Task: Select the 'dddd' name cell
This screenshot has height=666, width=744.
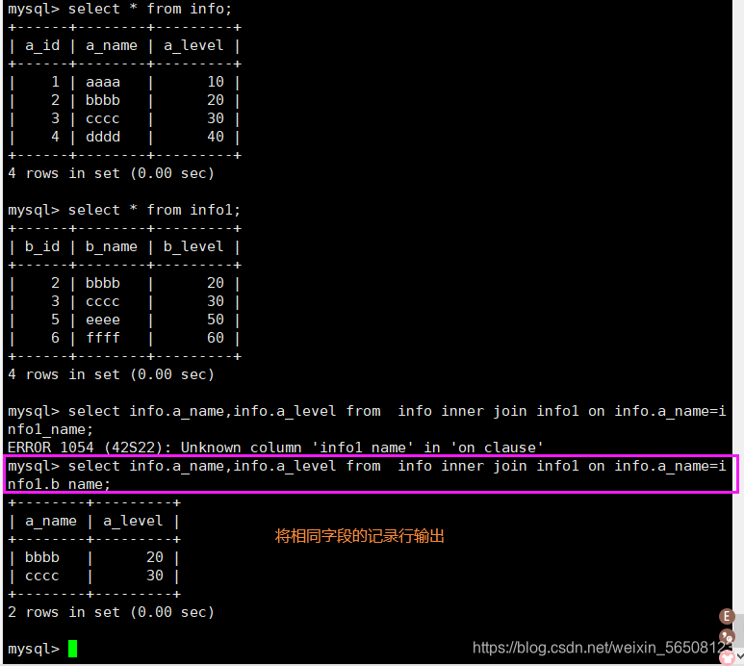Action: click(103, 137)
